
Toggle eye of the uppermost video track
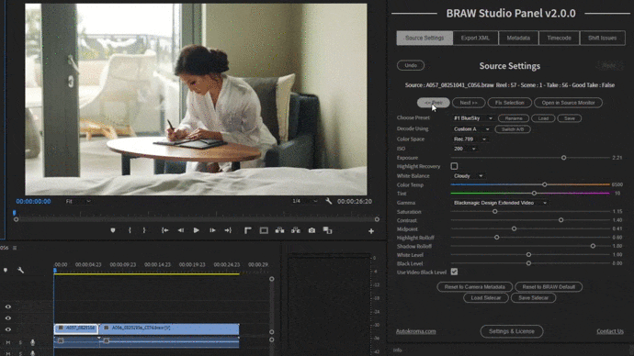pyautogui.click(x=8, y=306)
